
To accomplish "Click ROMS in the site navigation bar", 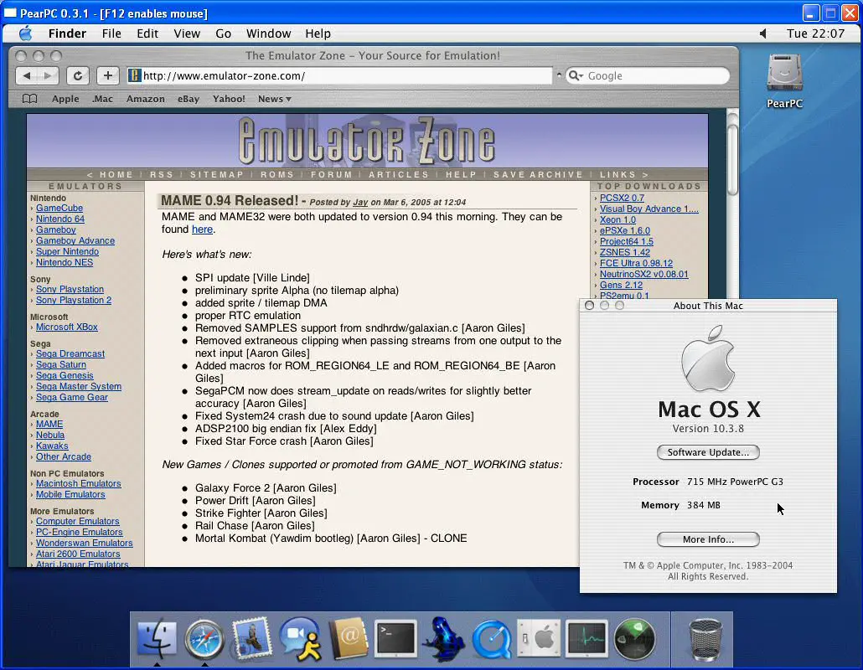I will tap(276, 174).
